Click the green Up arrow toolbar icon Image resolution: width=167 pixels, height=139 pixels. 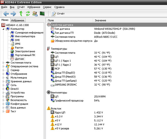(21, 13)
